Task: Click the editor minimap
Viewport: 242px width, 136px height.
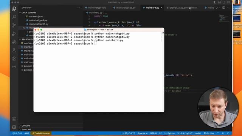Action: (x=224, y=18)
